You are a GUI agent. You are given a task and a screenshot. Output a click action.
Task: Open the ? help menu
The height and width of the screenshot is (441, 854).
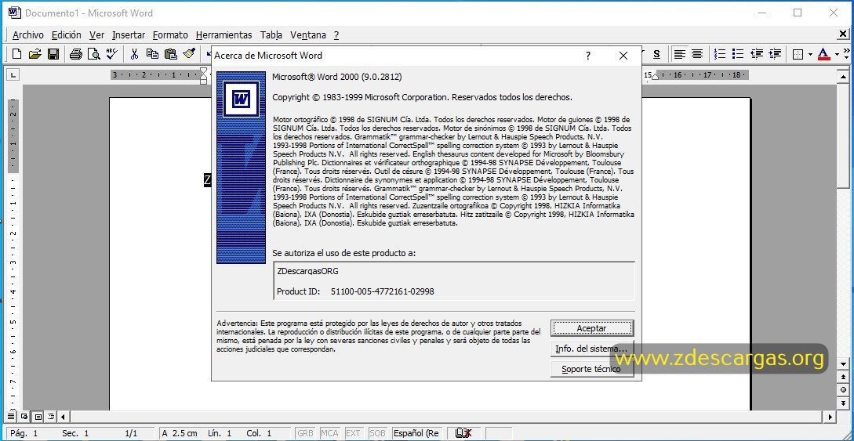coord(336,34)
